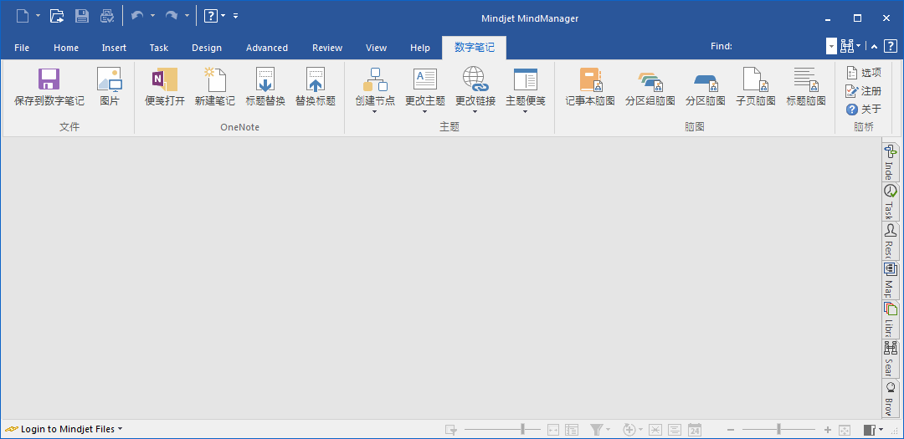The width and height of the screenshot is (904, 439).
Task: Expand the Undo history dropdown arrow
Action: click(x=153, y=16)
